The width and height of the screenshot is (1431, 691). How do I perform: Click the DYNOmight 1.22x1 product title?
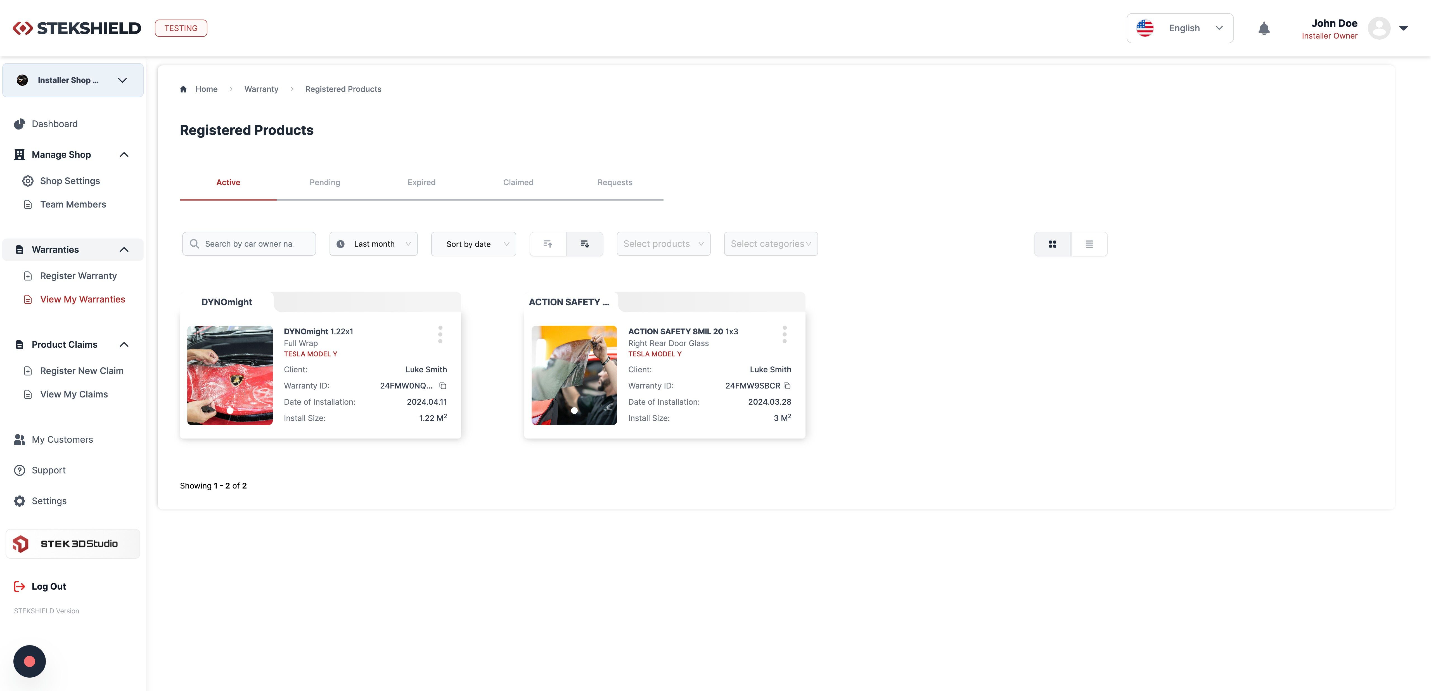click(x=318, y=331)
